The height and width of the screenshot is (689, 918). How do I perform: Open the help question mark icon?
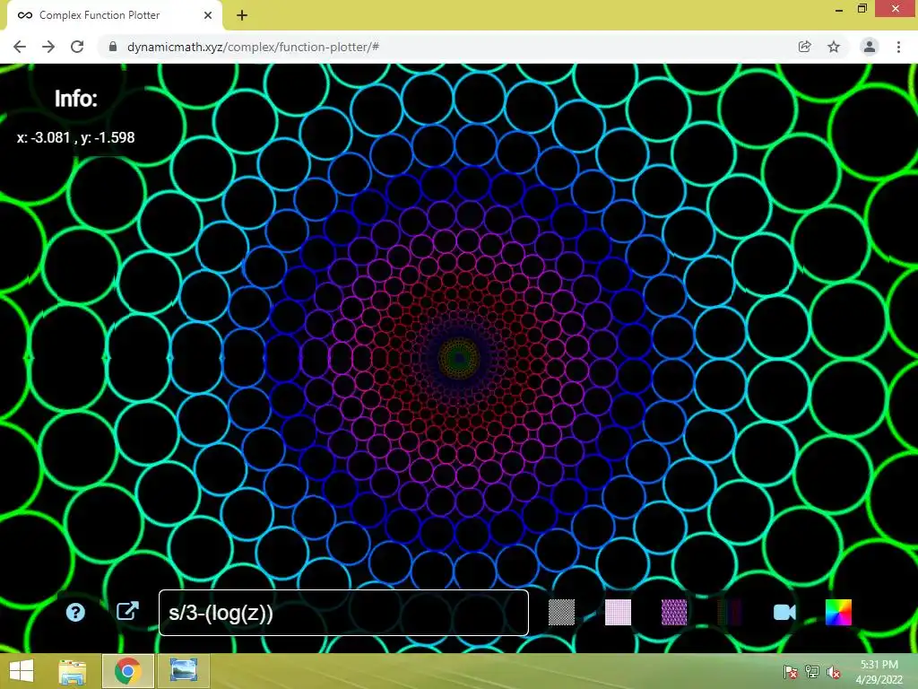pyautogui.click(x=75, y=612)
